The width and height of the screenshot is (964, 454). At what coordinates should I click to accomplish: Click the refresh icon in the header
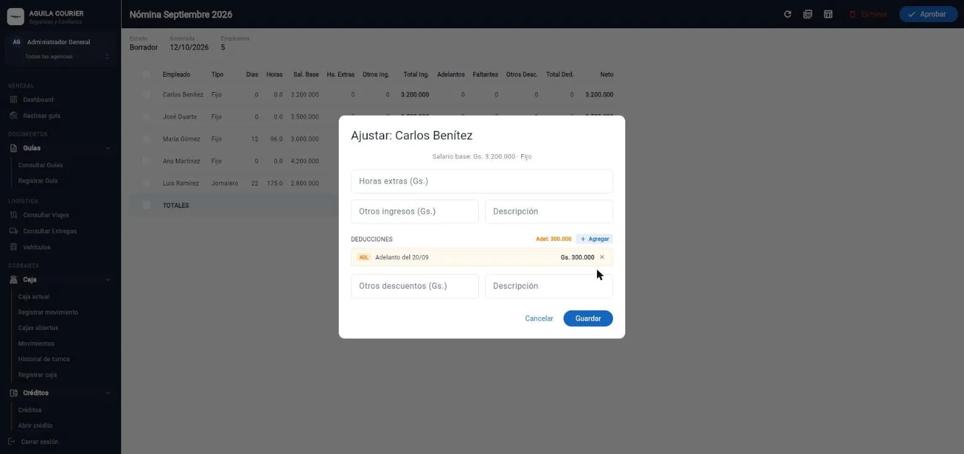(788, 14)
